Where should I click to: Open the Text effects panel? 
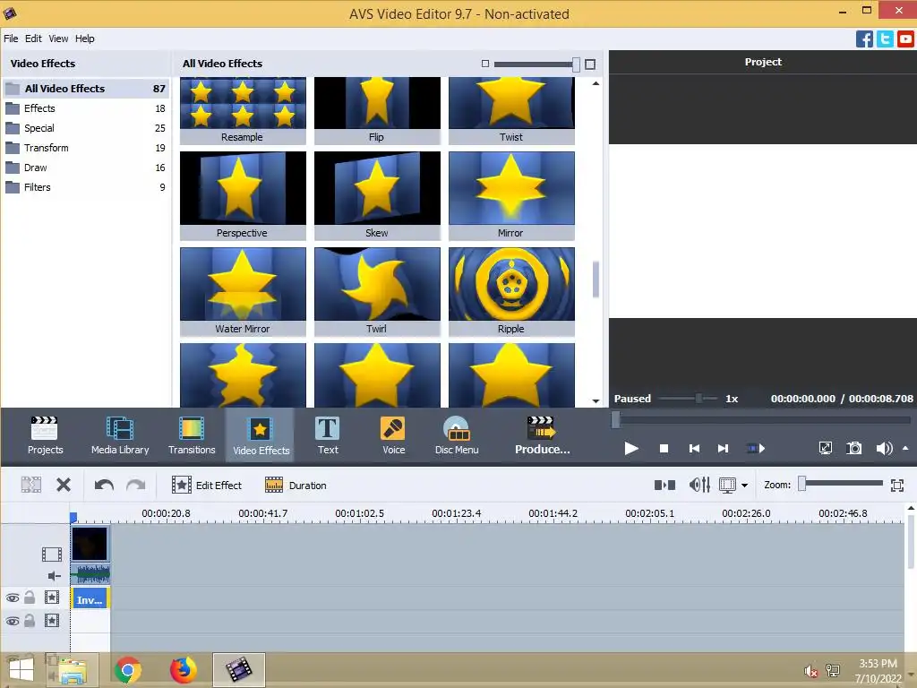pos(328,435)
